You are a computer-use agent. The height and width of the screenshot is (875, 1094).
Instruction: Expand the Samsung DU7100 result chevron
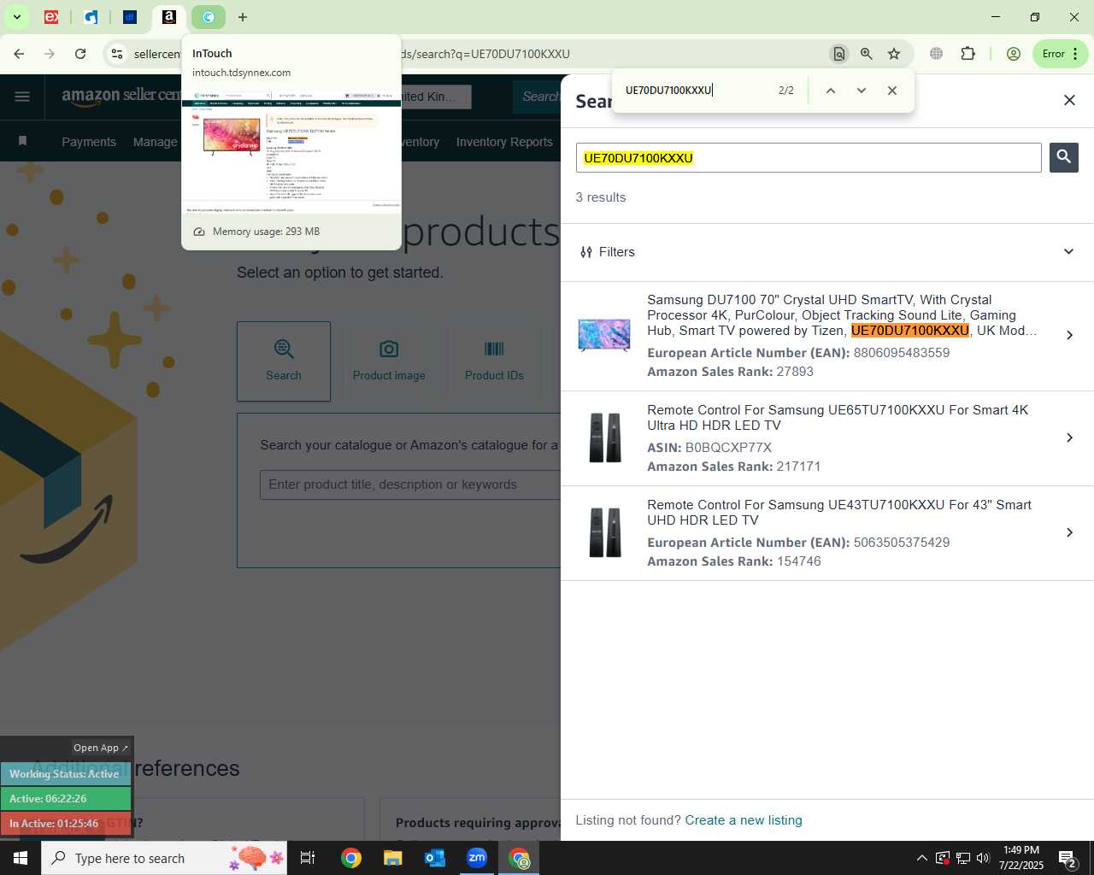[x=1069, y=335]
